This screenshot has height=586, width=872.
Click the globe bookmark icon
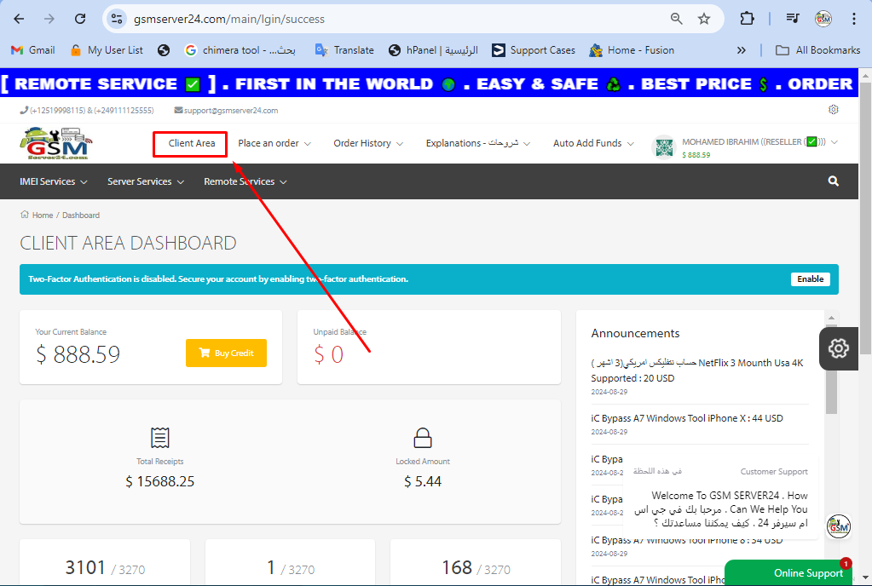pos(164,50)
